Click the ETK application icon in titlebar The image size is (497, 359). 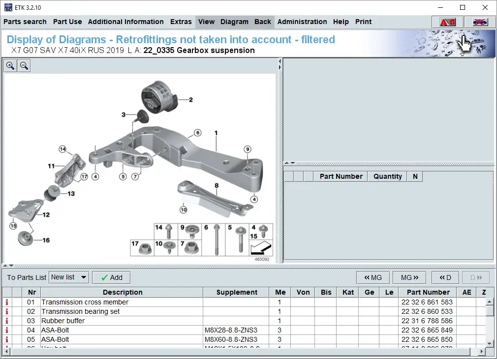[8, 7]
